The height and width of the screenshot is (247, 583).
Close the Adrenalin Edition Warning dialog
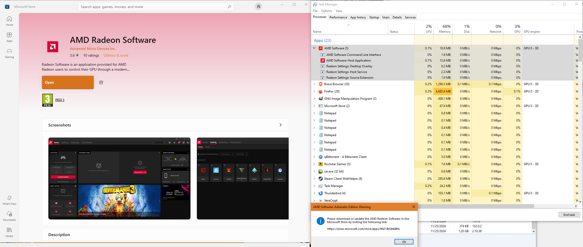414,207
